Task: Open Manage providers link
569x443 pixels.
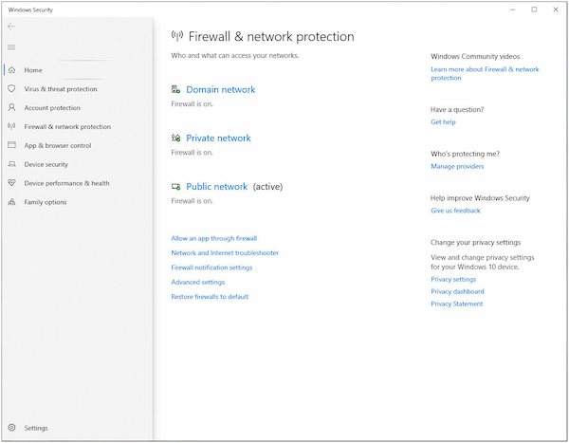Action: point(457,166)
